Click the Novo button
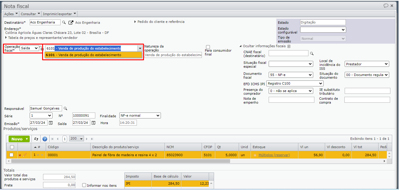 (17, 139)
